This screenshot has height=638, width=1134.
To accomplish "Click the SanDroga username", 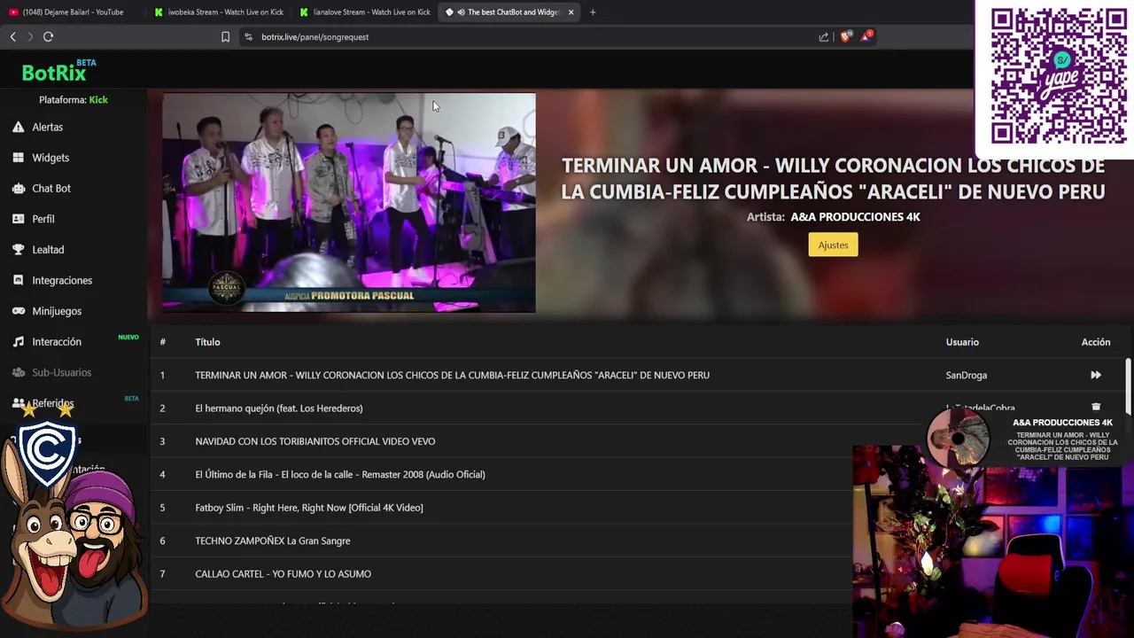I will coord(966,375).
